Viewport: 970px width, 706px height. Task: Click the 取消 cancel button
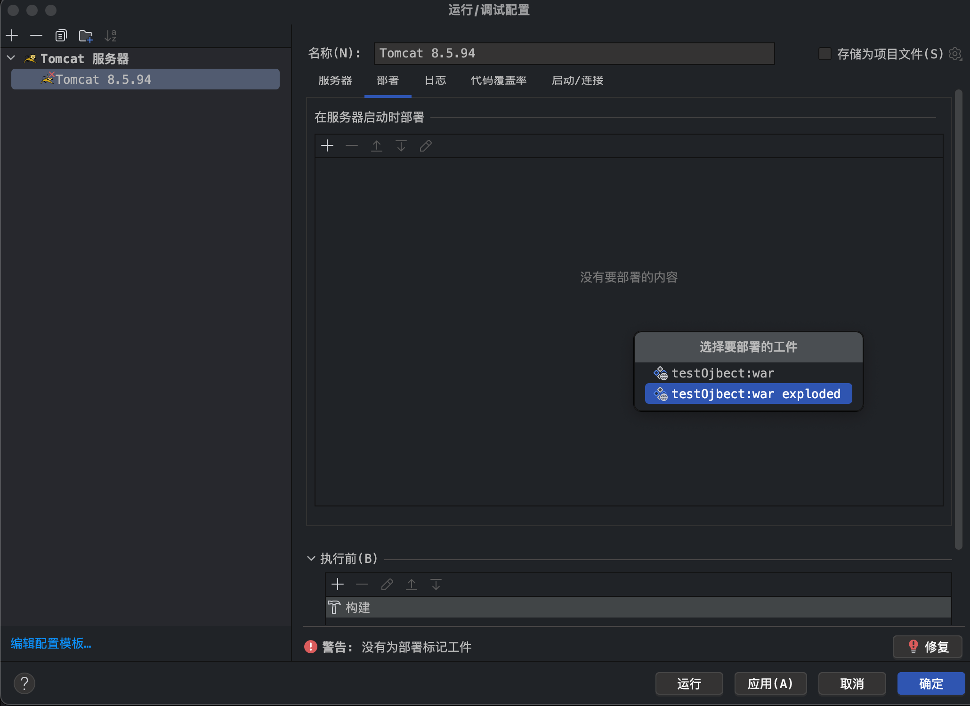click(x=852, y=683)
